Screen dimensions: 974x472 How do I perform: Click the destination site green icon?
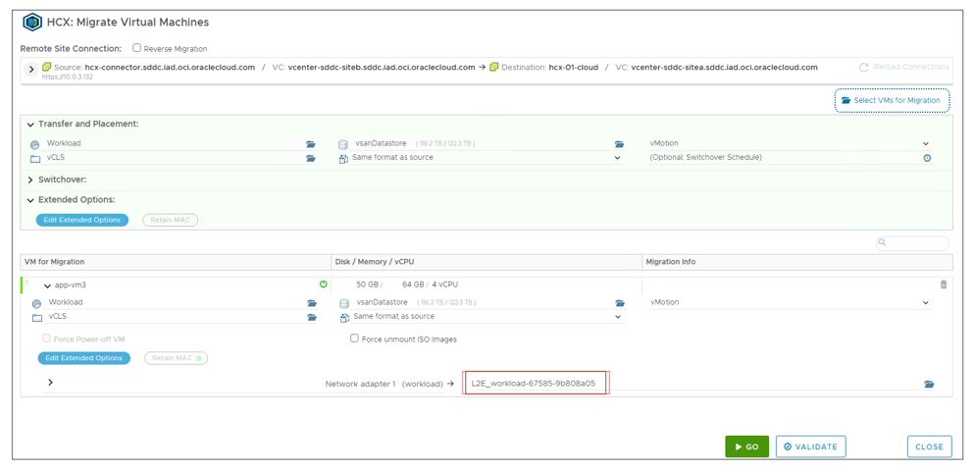pyautogui.click(x=493, y=67)
